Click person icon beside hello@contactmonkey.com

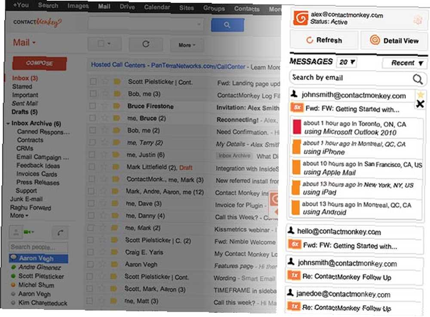pyautogui.click(x=291, y=230)
